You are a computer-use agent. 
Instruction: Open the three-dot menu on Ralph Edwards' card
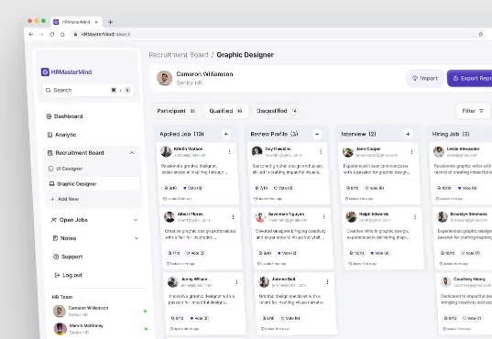coord(415,216)
